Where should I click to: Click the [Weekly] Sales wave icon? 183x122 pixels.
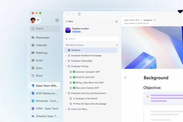[33, 116]
